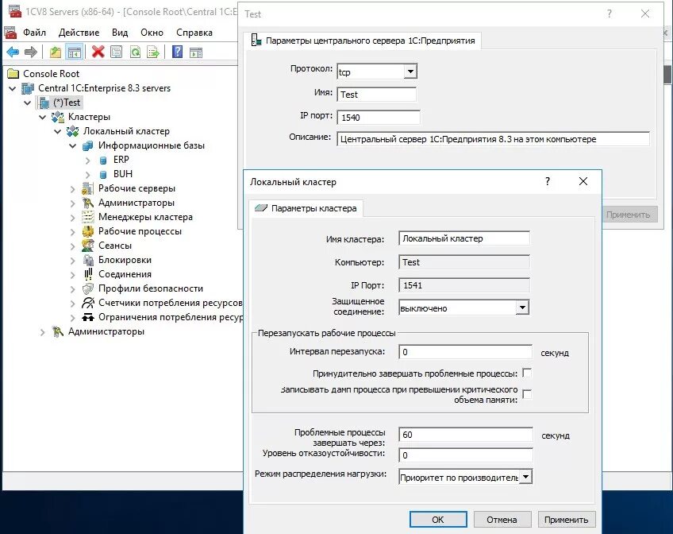
Task: Open the Режим распределения нагрузки dropdown
Action: (525, 477)
